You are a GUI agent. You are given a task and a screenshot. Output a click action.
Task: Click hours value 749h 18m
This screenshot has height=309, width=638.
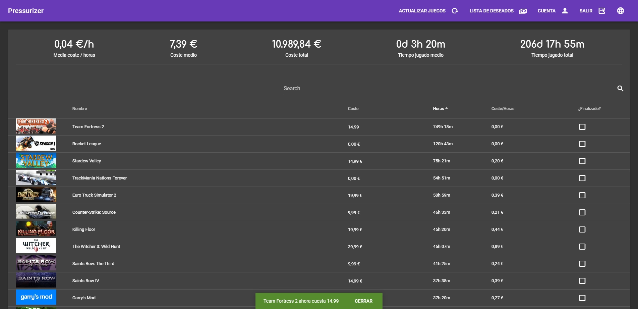[443, 127]
